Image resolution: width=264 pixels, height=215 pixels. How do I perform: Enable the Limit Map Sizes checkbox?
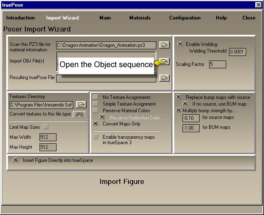coord(46,127)
